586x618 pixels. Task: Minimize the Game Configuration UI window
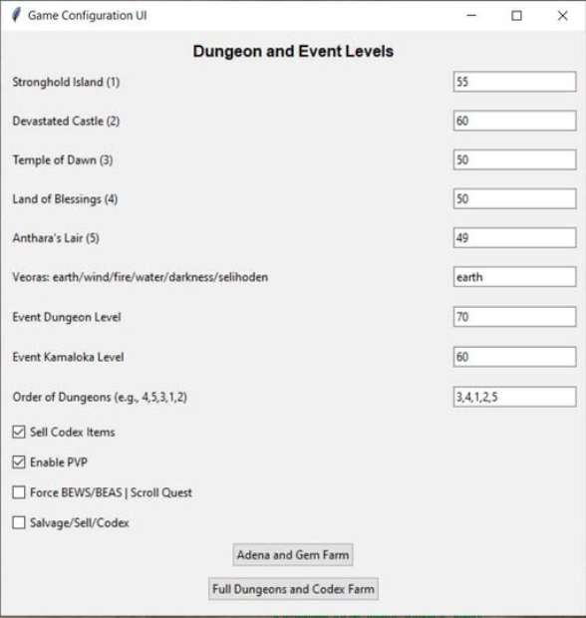click(471, 15)
